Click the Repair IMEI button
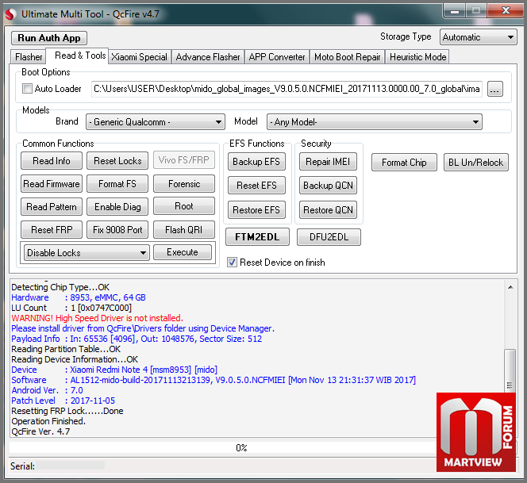This screenshot has height=483, width=527. 328,162
